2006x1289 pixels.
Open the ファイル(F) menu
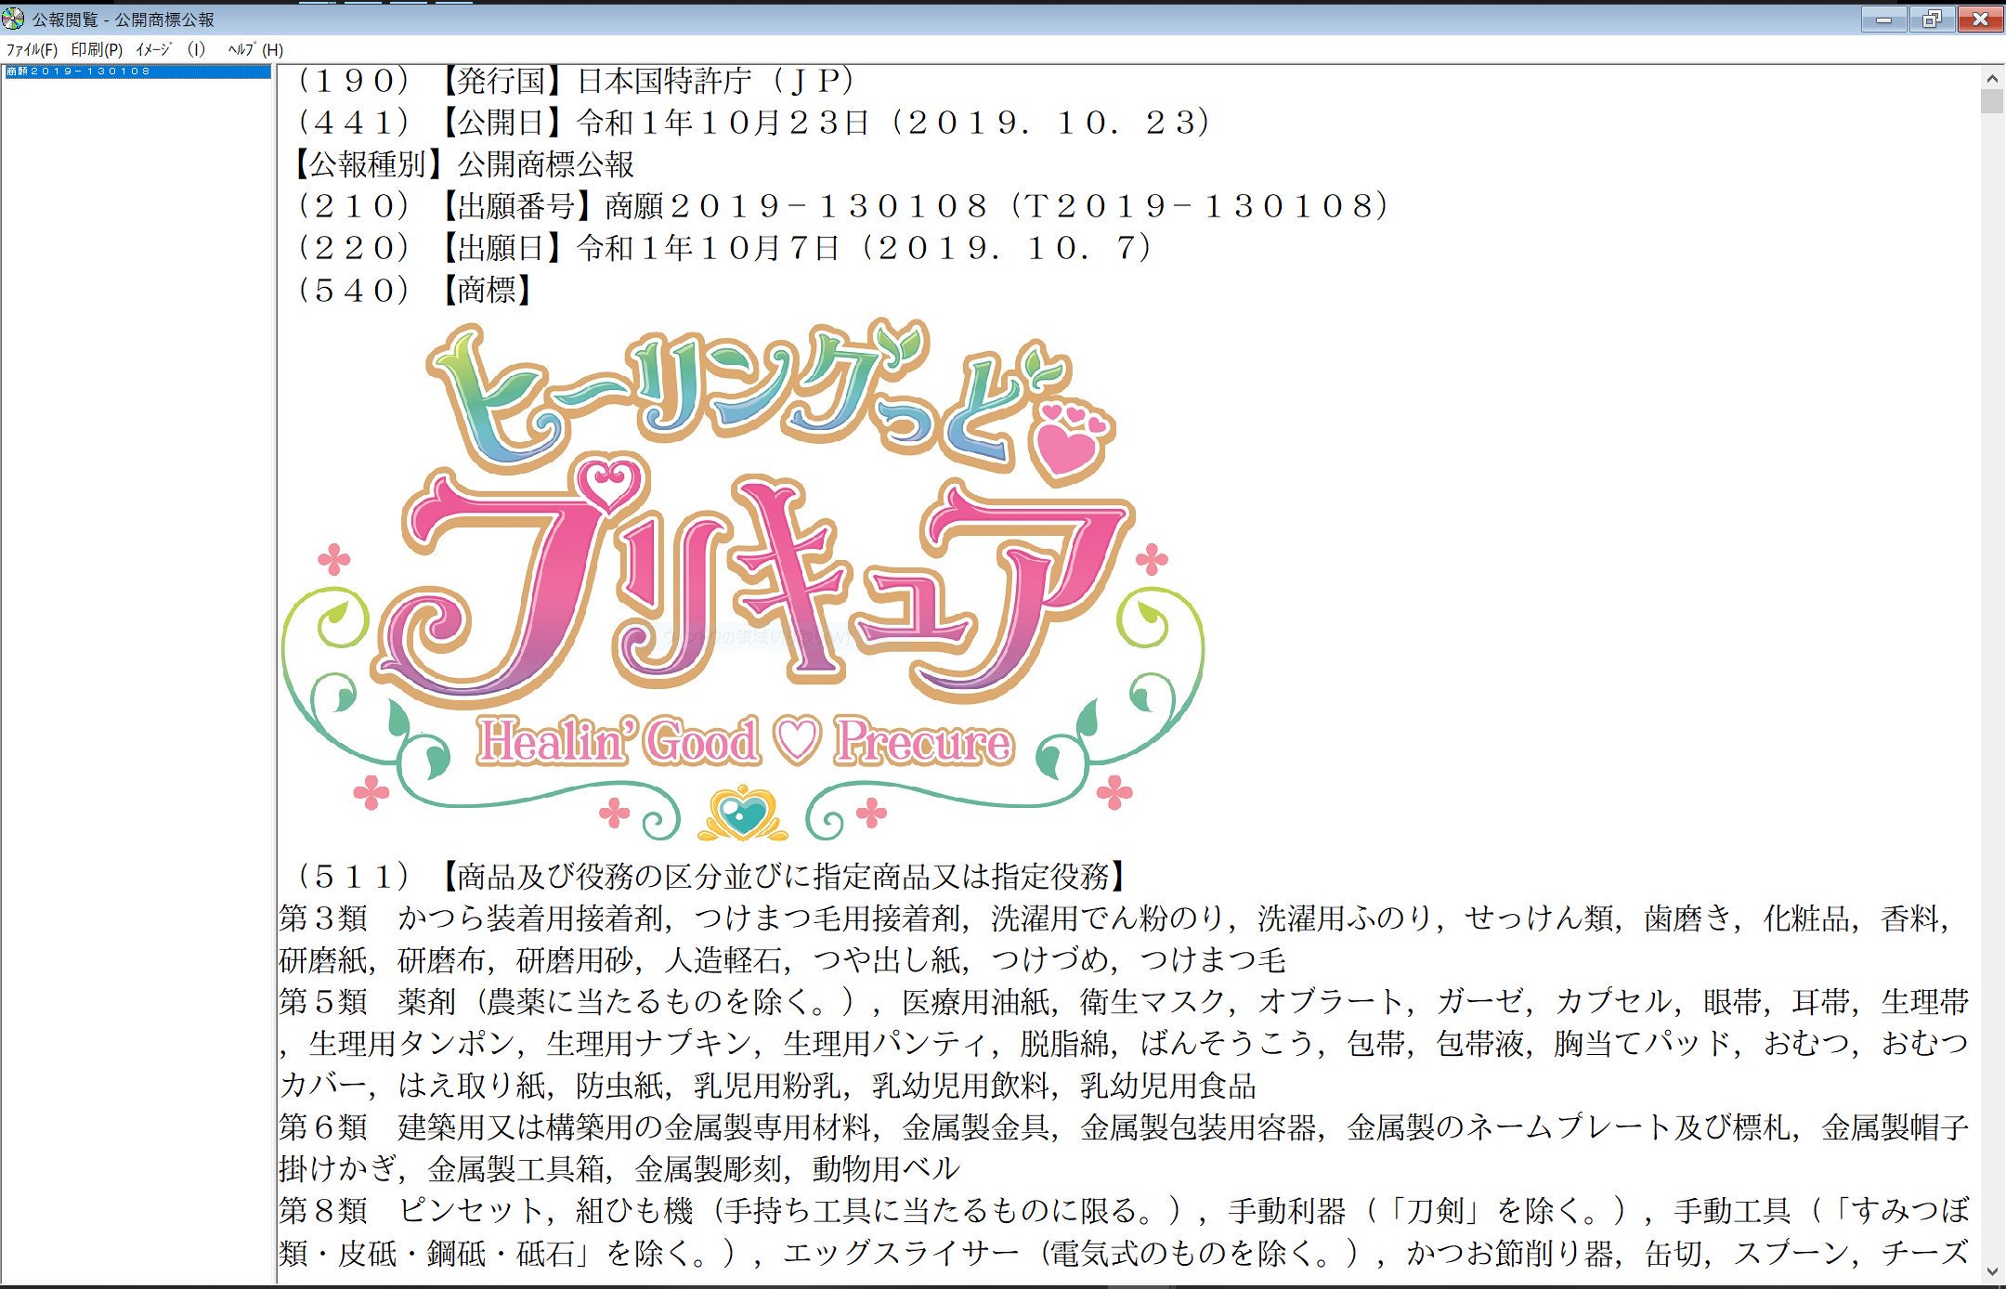tap(32, 50)
